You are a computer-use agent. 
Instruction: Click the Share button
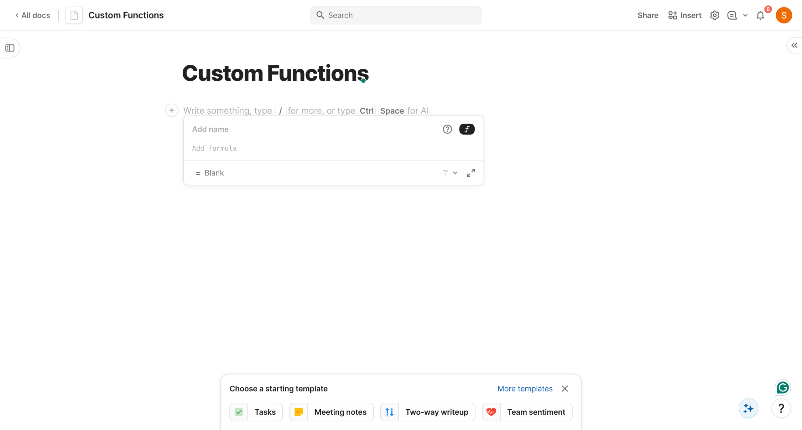pos(648,15)
